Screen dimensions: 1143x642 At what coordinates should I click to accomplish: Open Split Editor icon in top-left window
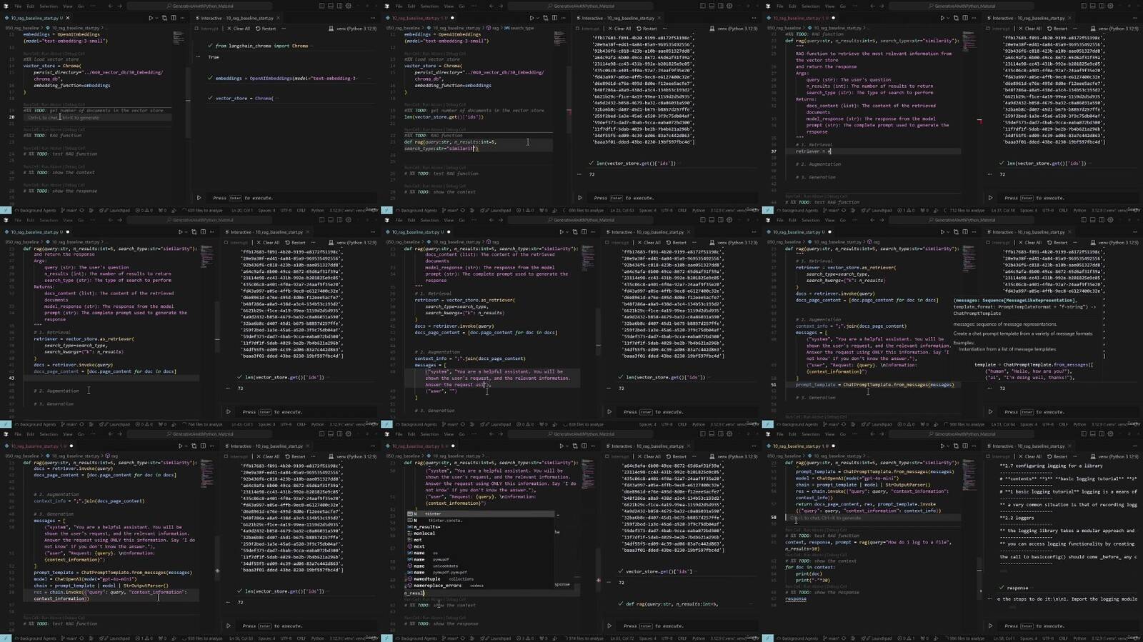[x=174, y=18]
